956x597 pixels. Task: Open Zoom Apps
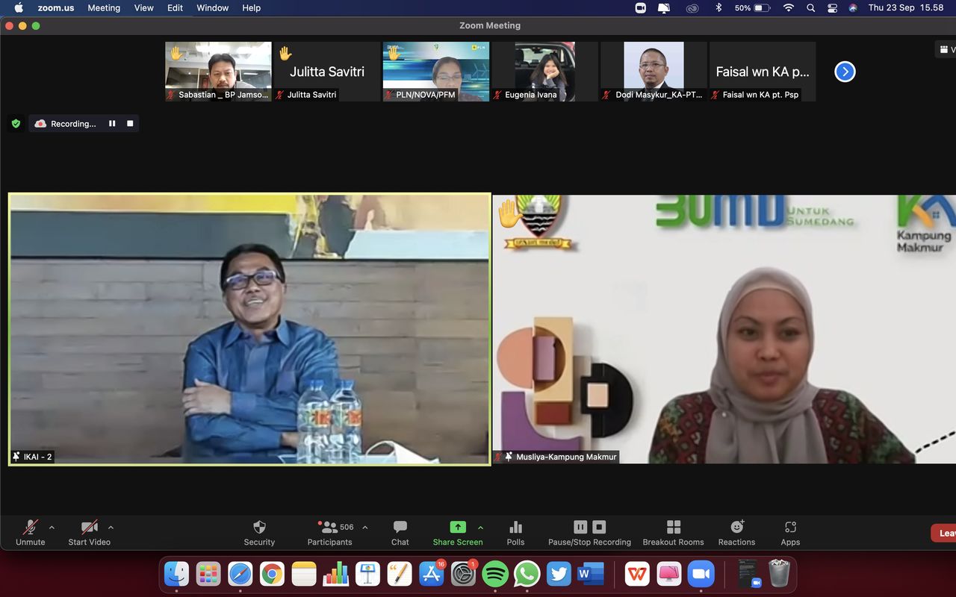click(790, 533)
